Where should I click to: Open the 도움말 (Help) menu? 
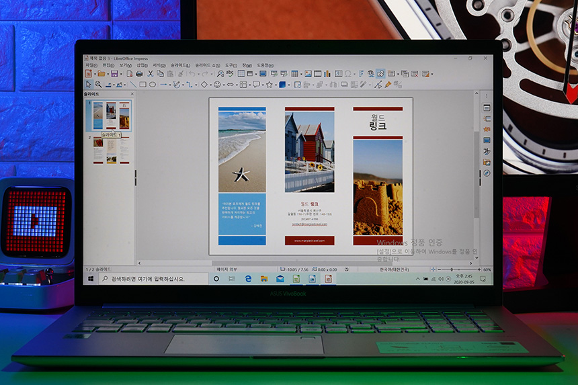point(265,65)
